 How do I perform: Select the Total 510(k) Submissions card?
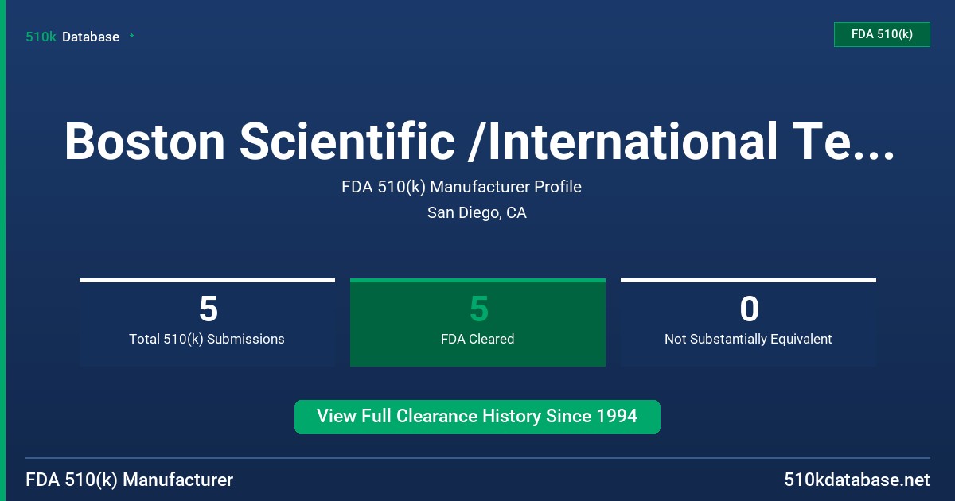(207, 322)
